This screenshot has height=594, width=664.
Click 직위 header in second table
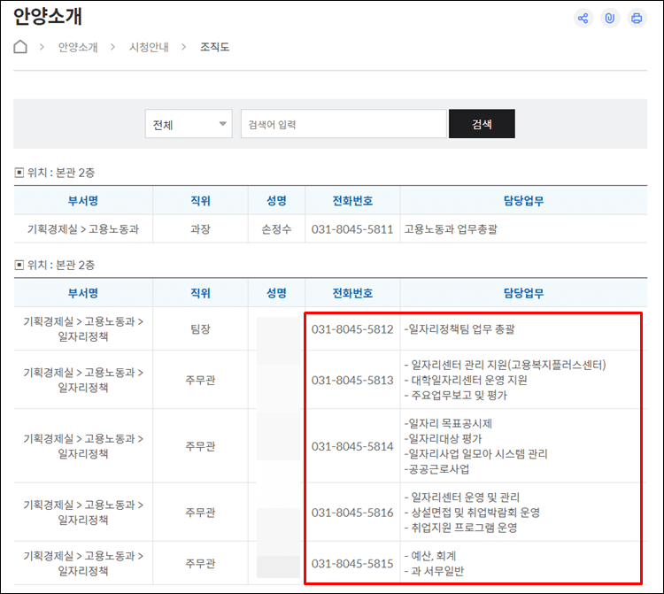[200, 293]
